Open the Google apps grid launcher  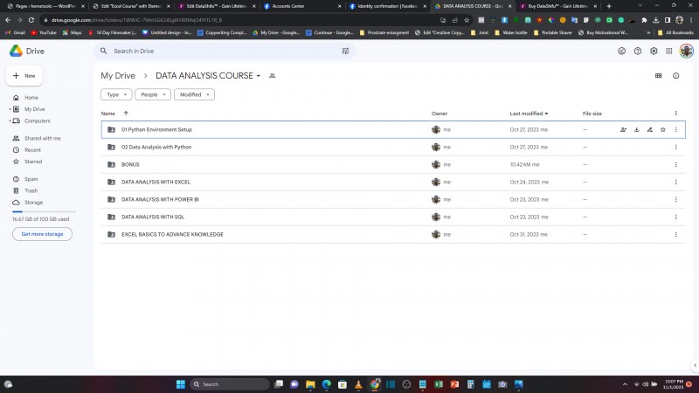pos(669,52)
